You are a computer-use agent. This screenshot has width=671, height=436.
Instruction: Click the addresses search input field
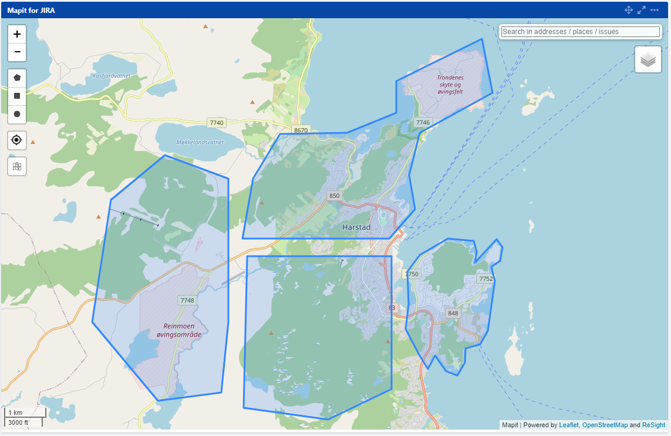click(580, 32)
